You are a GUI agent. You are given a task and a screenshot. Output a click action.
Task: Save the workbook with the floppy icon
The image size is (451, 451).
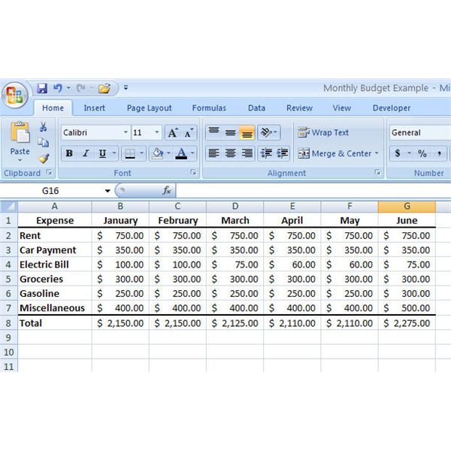click(42, 88)
